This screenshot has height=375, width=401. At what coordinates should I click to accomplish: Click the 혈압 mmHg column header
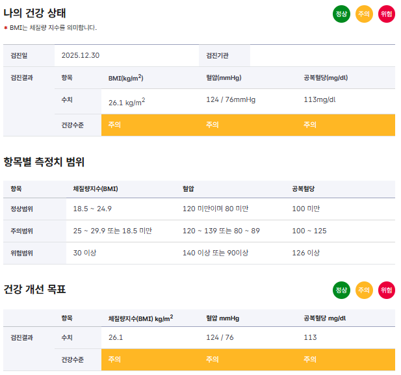click(x=222, y=318)
